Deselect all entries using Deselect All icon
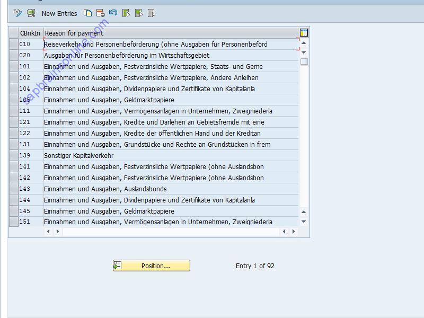 152,13
